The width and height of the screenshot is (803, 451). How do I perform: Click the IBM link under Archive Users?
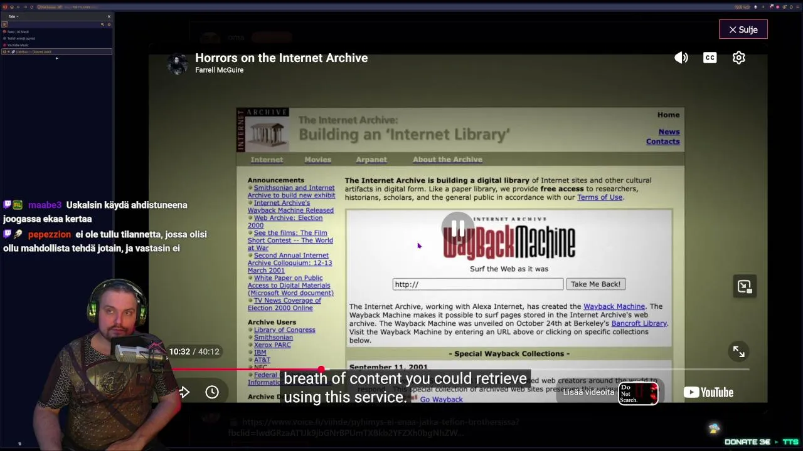(260, 353)
